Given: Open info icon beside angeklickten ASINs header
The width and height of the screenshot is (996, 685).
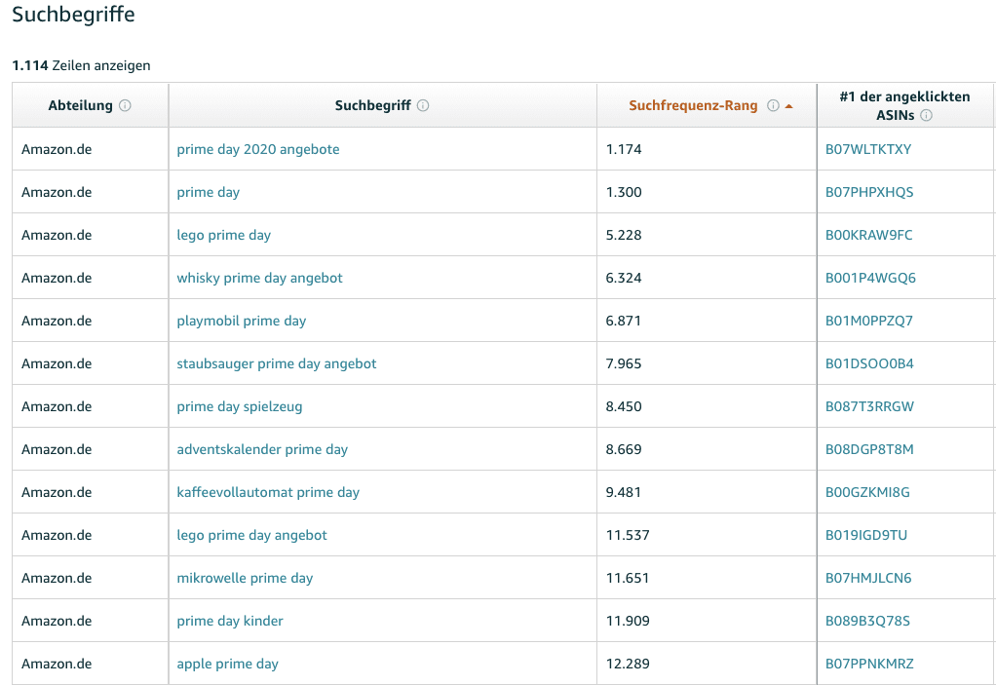Looking at the screenshot, I should 926,115.
